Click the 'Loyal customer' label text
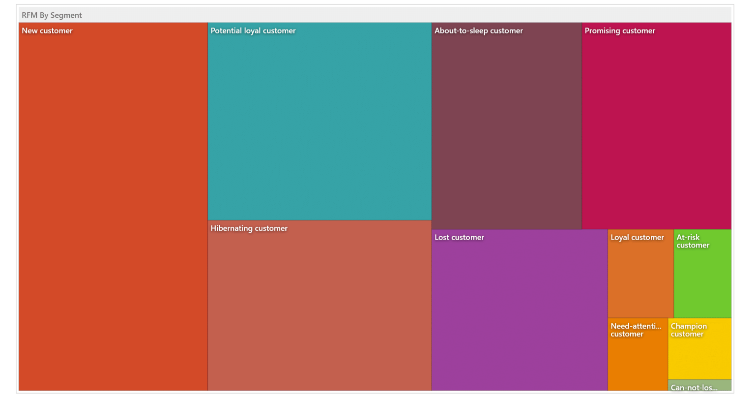Viewport: 755px width, 403px height. pos(637,237)
